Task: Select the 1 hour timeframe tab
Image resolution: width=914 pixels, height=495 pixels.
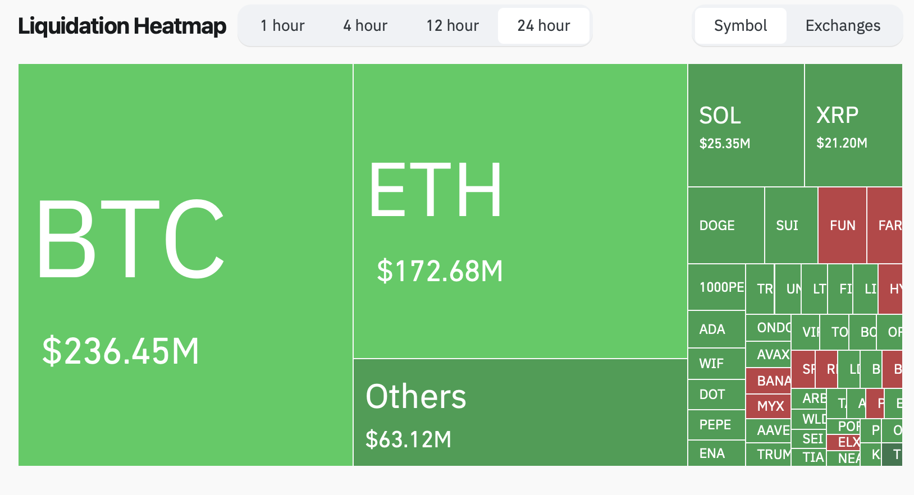Action: coord(282,26)
